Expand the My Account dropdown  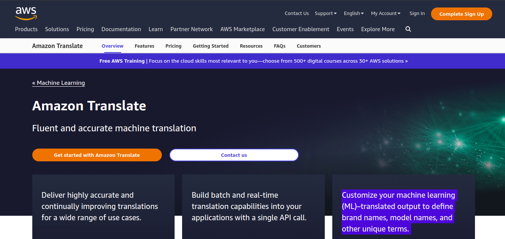[386, 14]
